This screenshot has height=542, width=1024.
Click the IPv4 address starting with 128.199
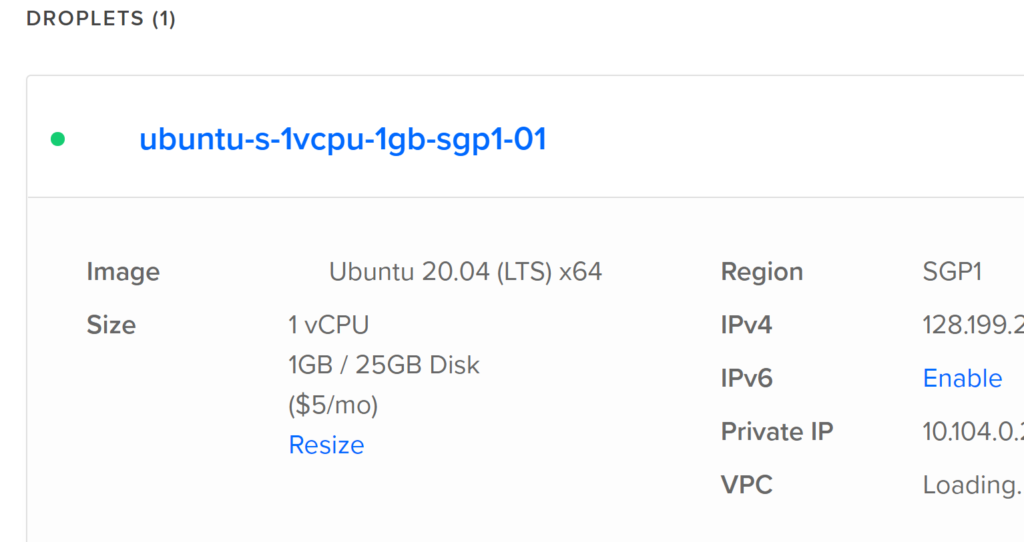click(x=972, y=325)
